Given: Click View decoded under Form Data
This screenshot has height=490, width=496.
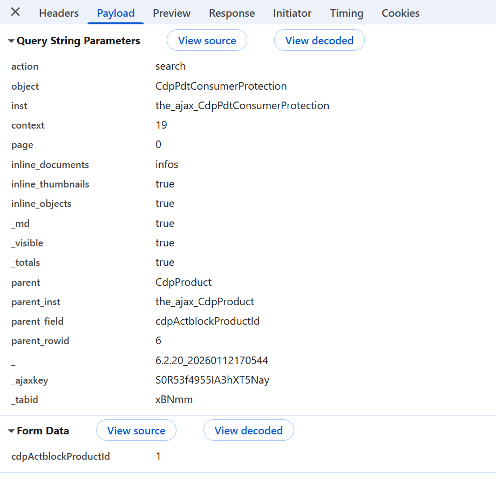Looking at the screenshot, I should 248,431.
